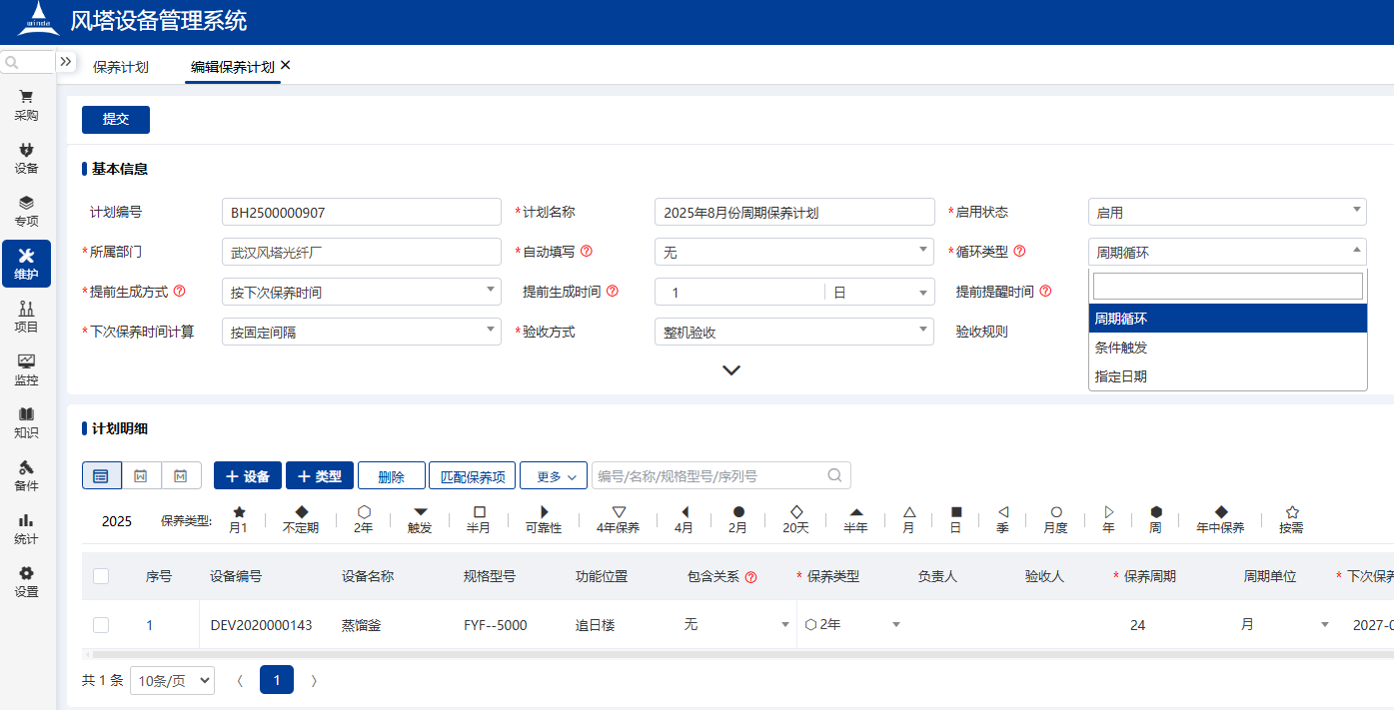Viewport: 1394px width, 710px height.
Task: Click the 不定期 diamond legend icon
Action: [303, 511]
